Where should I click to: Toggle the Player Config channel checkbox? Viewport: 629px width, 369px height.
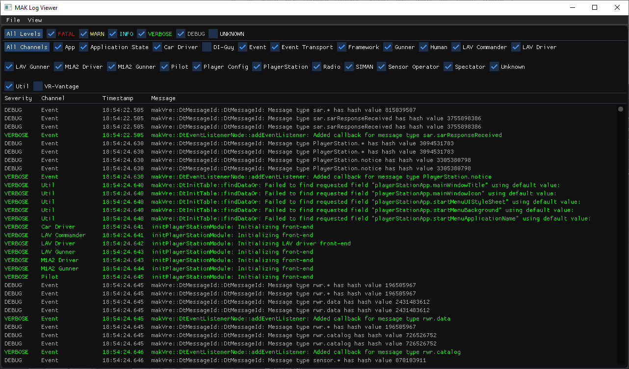(197, 67)
